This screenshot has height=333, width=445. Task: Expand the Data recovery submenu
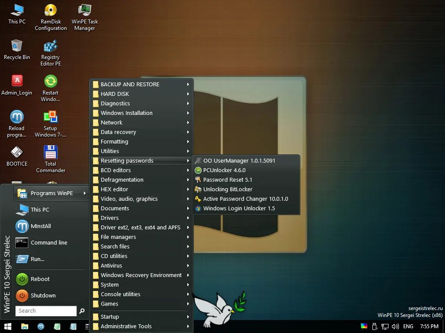[x=141, y=132]
